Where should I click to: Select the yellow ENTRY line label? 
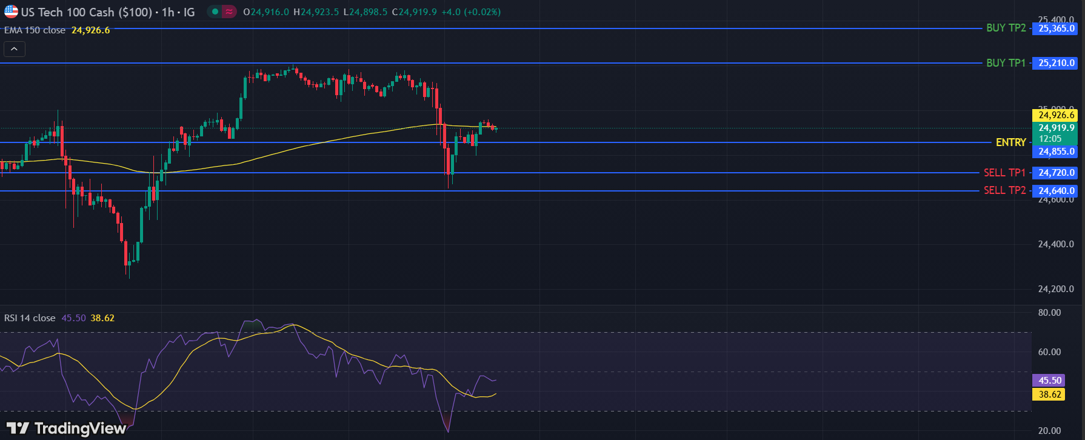tap(1010, 142)
